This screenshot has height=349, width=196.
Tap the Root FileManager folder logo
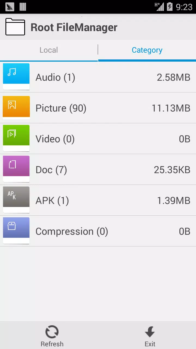pos(15,27)
